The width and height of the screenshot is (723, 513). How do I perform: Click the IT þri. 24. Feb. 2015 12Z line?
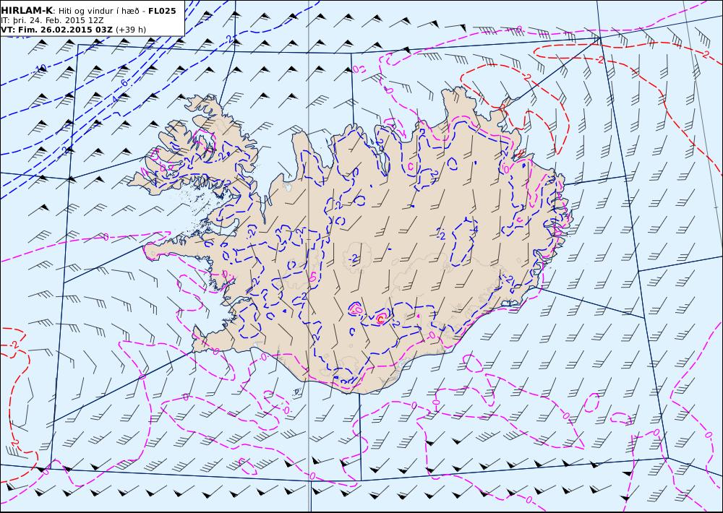(52, 20)
